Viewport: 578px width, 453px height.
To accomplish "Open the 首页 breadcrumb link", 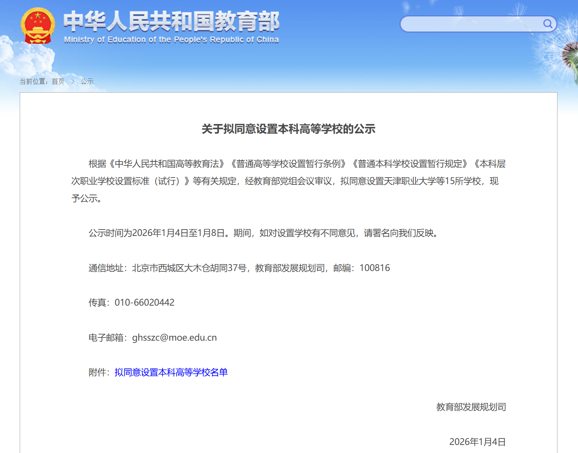I will [58, 81].
